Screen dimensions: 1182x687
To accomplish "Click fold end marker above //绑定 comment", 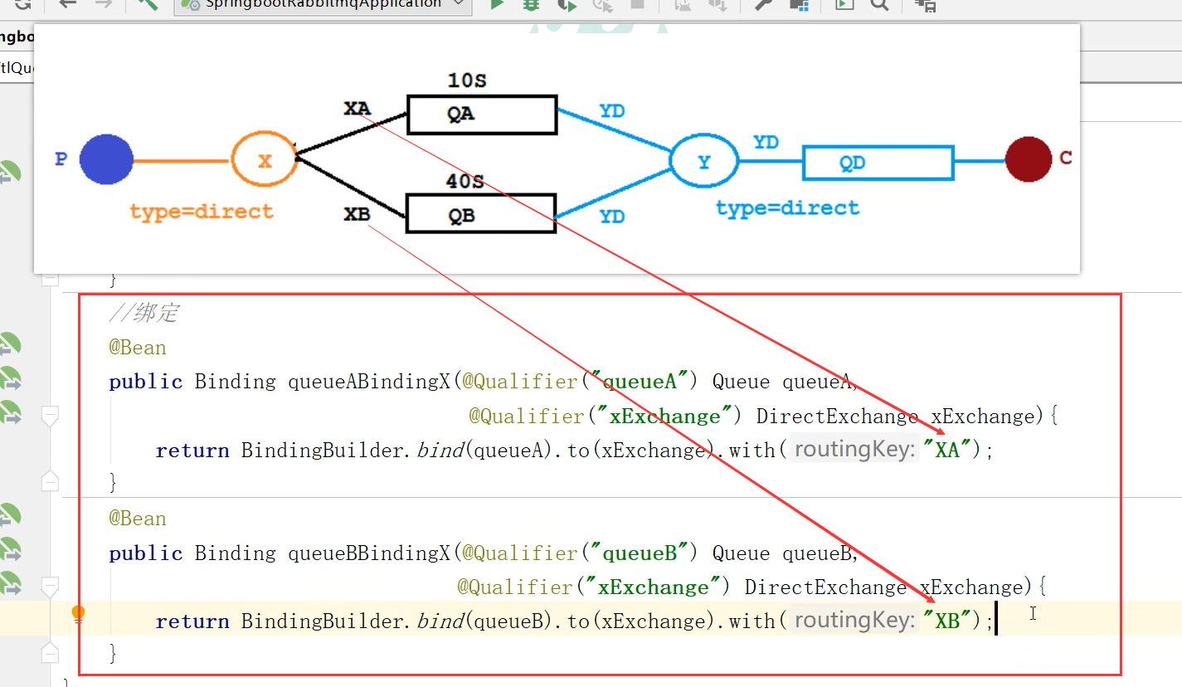I will coord(50,279).
